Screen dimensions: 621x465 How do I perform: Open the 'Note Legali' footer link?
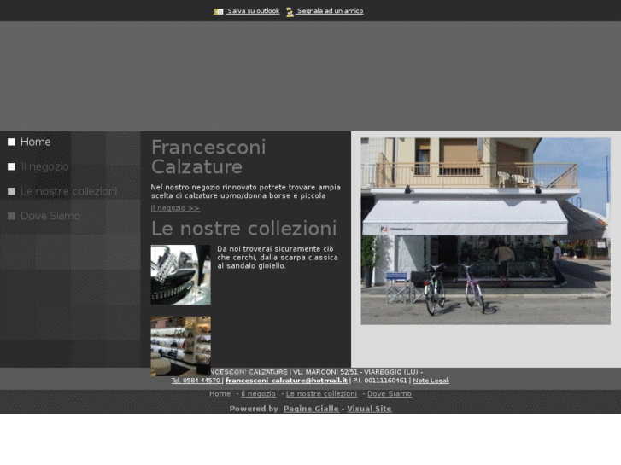tap(431, 381)
